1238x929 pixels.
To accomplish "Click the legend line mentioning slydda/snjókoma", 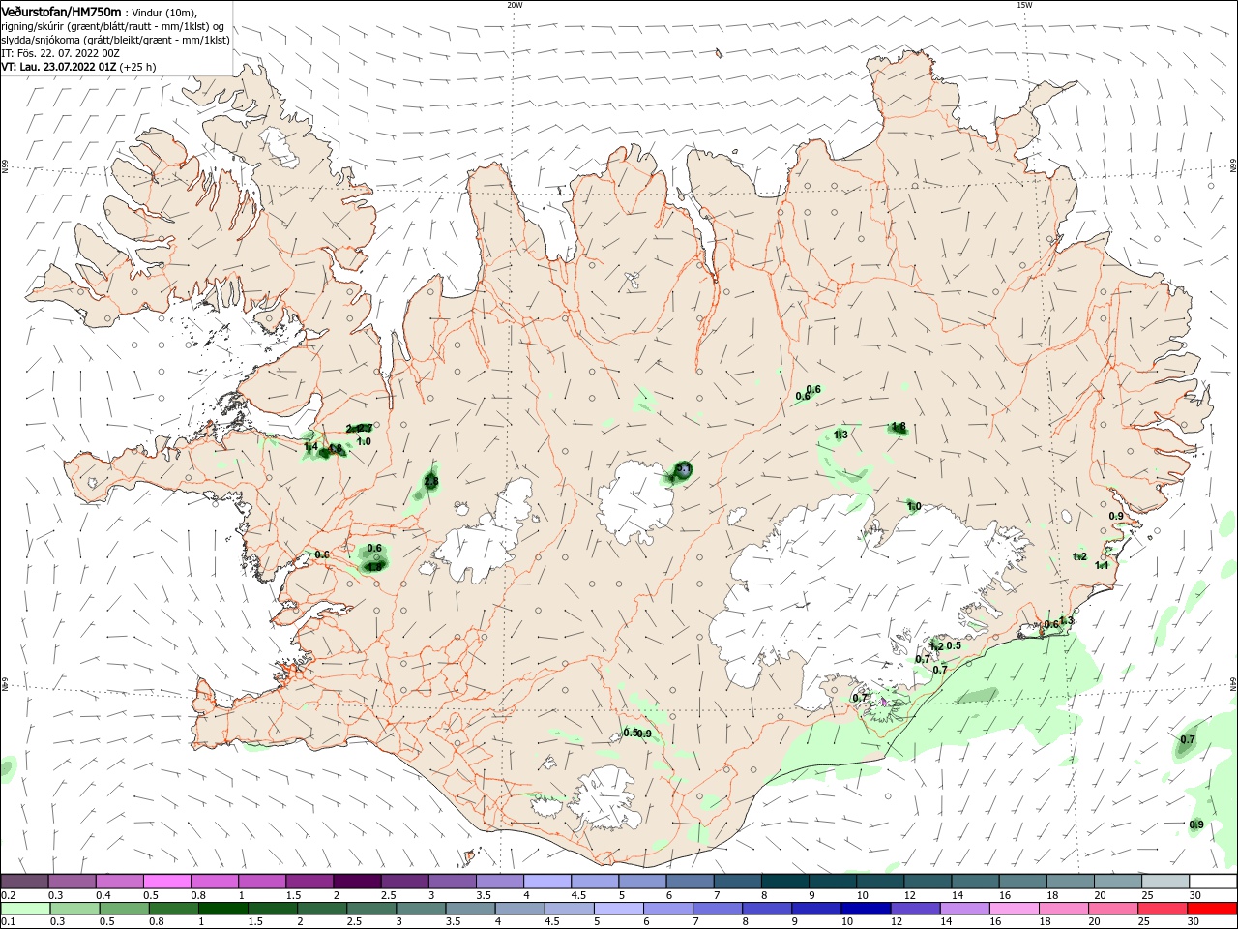I will tap(115, 40).
